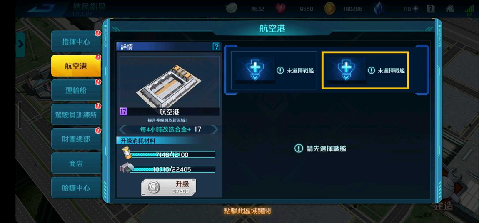Tap the first empty warship plus slot icon
The width and height of the screenshot is (479, 223).
pos(255,70)
